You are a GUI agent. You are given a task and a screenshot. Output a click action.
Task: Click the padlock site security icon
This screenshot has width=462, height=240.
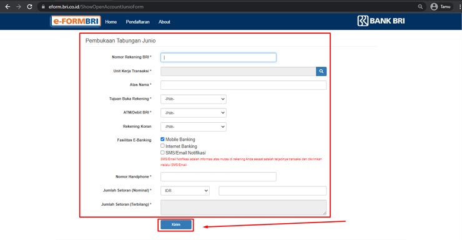pos(43,6)
